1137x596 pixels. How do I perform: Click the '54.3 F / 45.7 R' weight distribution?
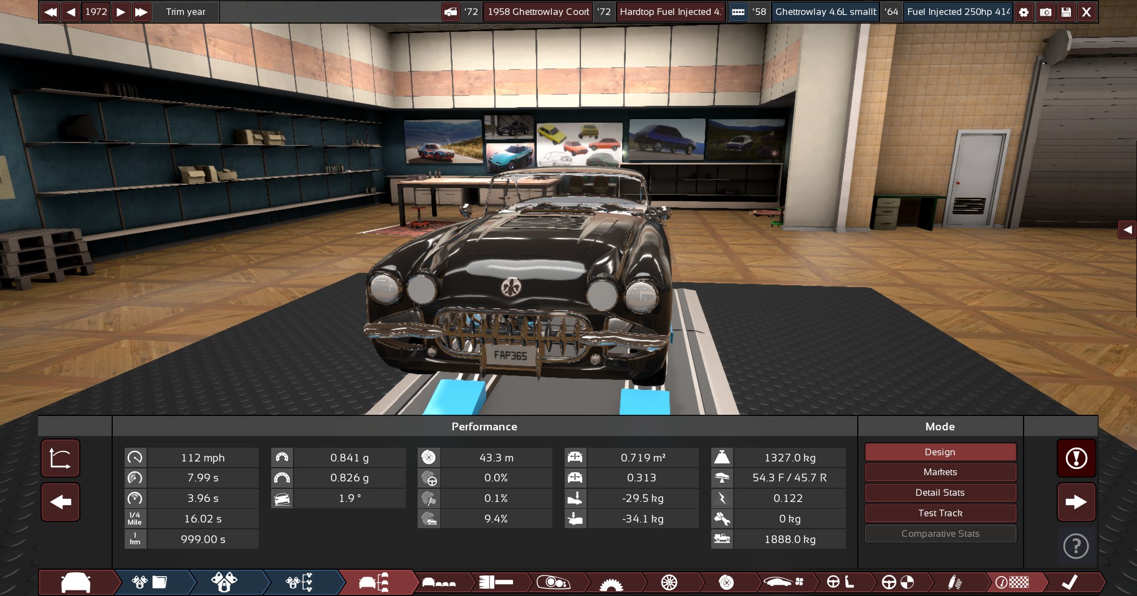[x=790, y=478]
